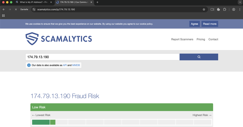The height and width of the screenshot is (127, 243).
Task: Select the 174.79.13.190 Cox Commun tab
Action: [74, 2]
